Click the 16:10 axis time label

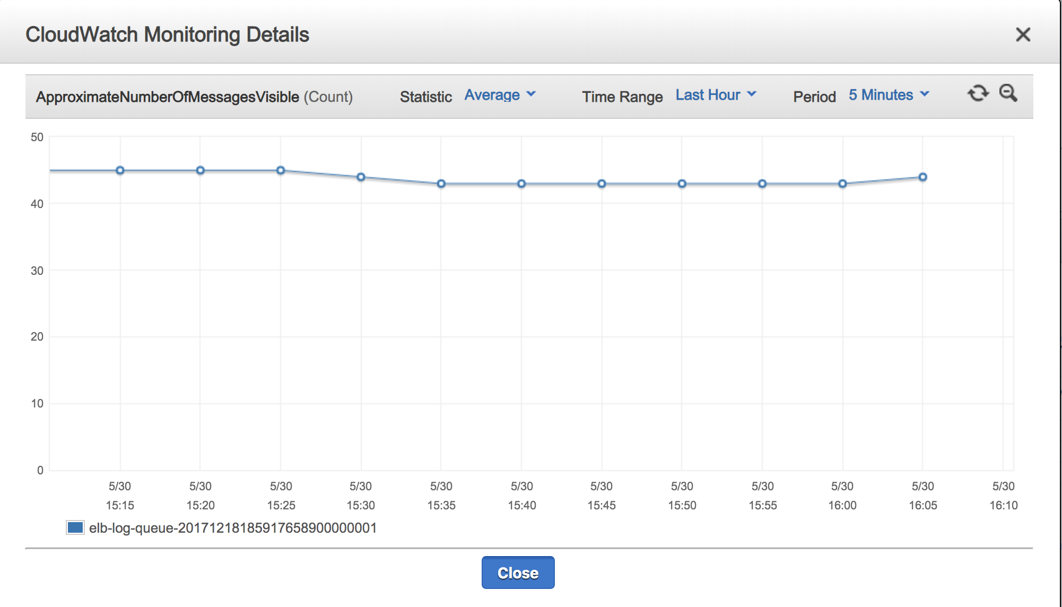pyautogui.click(x=1003, y=495)
